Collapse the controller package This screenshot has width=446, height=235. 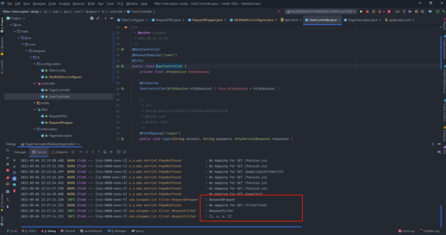coord(34,84)
